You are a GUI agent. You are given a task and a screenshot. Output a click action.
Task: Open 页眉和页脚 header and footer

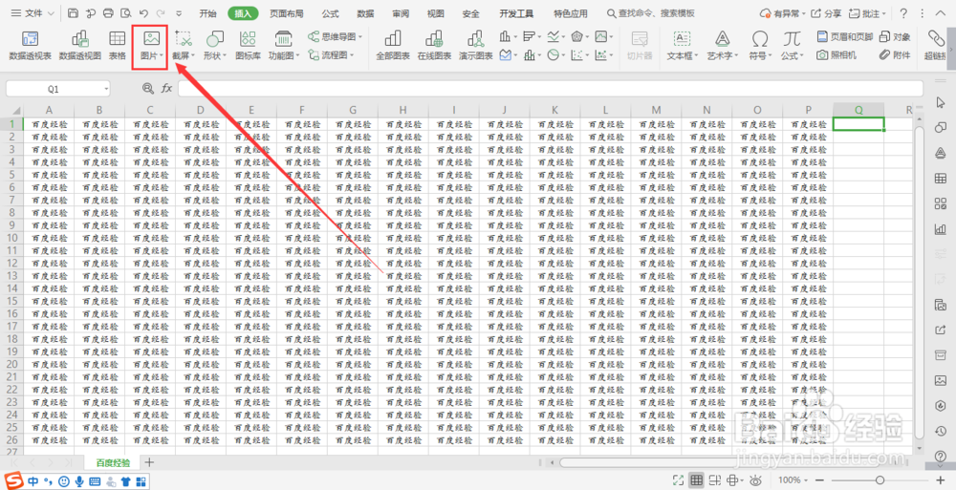coord(845,36)
